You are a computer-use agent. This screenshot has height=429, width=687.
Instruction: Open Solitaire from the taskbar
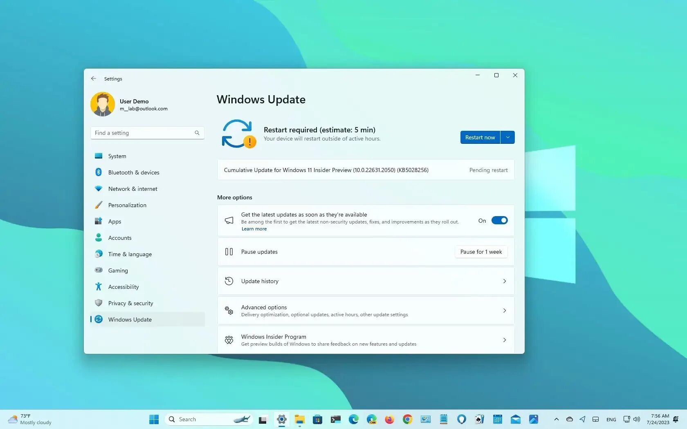(x=479, y=419)
